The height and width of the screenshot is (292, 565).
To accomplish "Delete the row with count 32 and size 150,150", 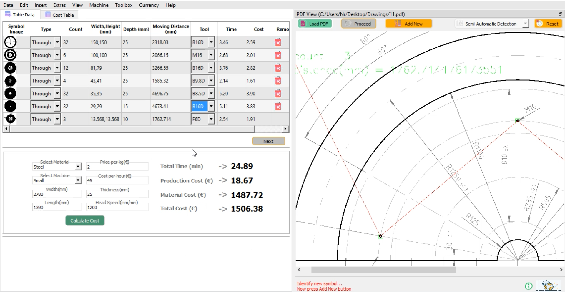I will click(278, 42).
